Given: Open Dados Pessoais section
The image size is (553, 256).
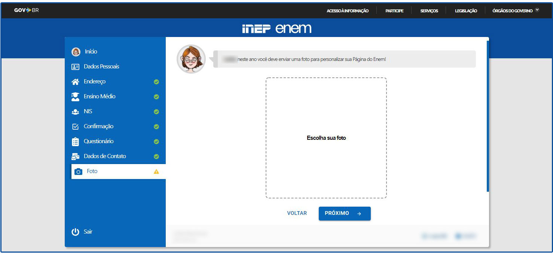Looking at the screenshot, I should pyautogui.click(x=101, y=67).
